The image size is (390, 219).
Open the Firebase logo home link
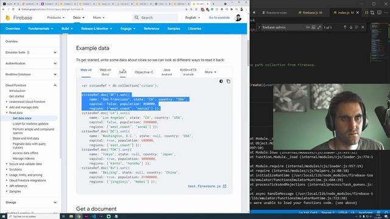coord(19,18)
